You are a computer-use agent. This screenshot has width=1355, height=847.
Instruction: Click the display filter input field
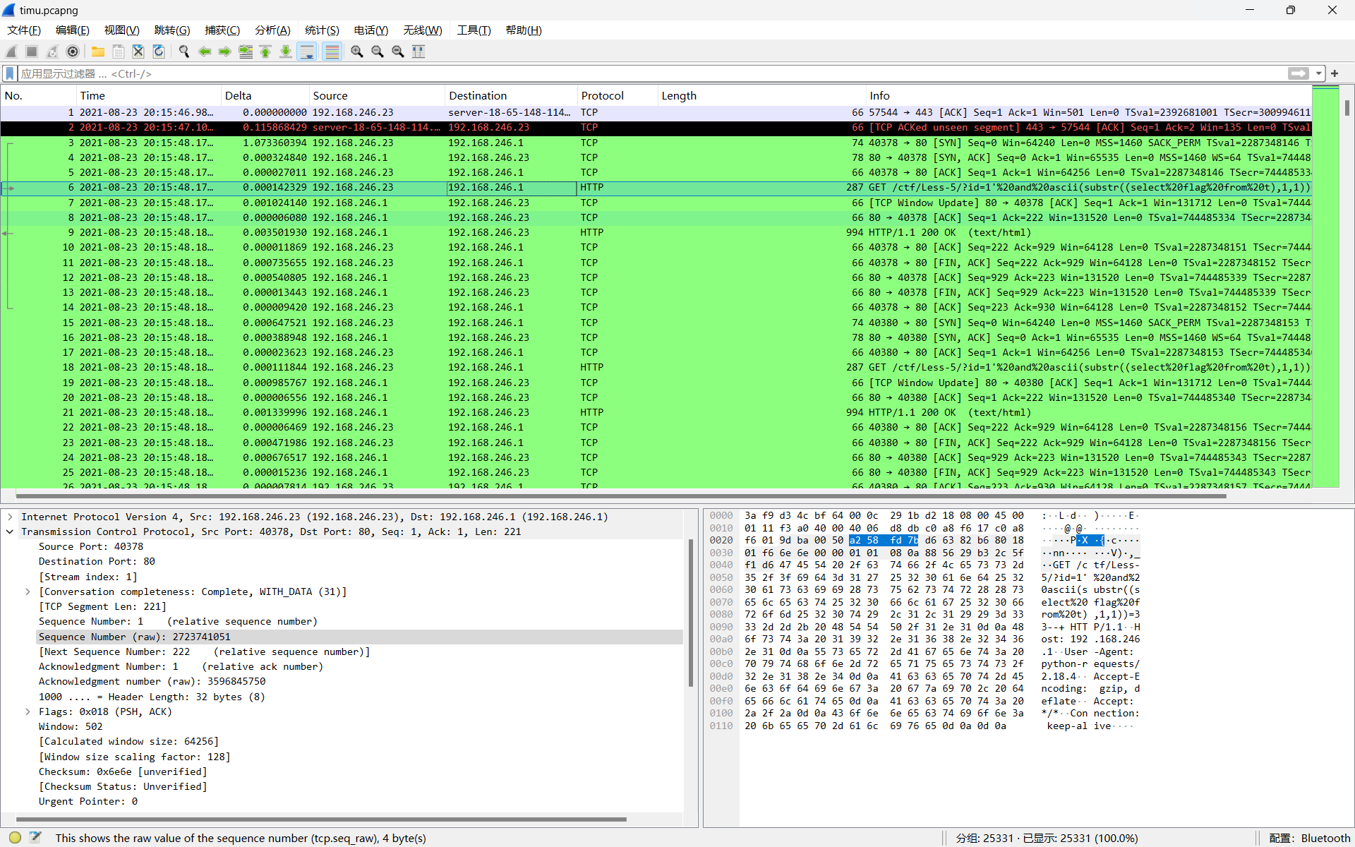click(x=635, y=73)
